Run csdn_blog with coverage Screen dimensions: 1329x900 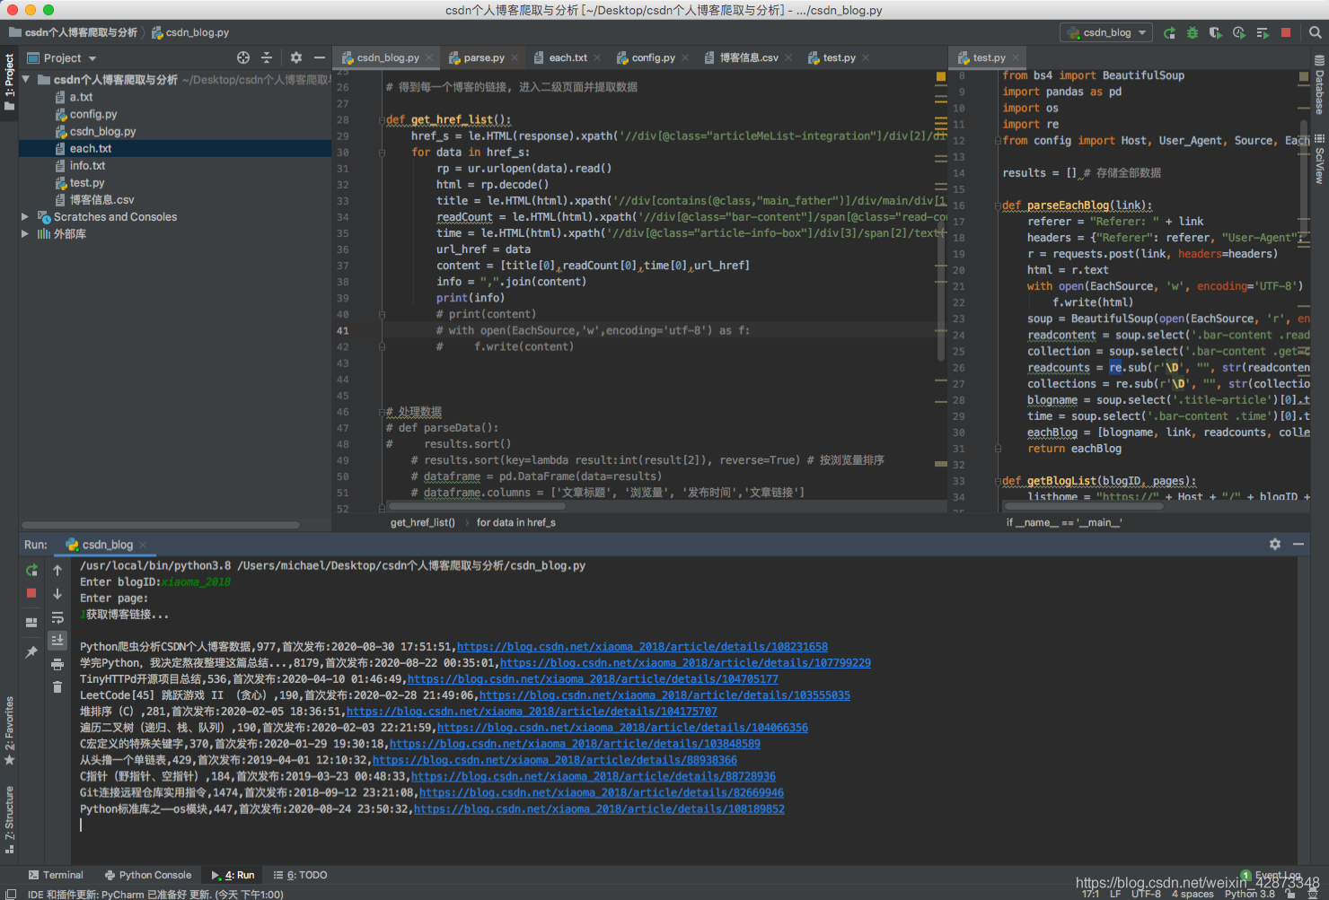pos(1216,32)
